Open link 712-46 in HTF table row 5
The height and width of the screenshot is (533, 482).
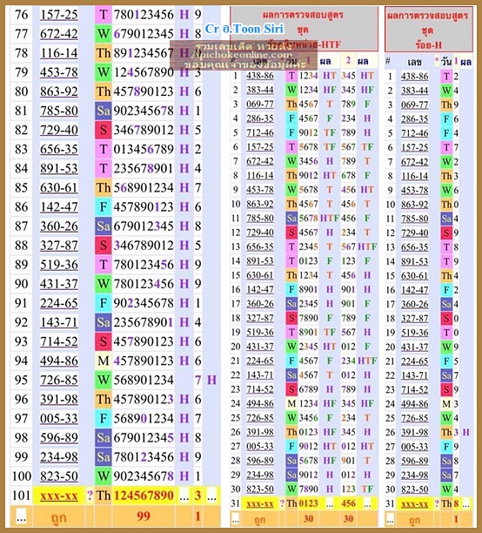point(260,132)
